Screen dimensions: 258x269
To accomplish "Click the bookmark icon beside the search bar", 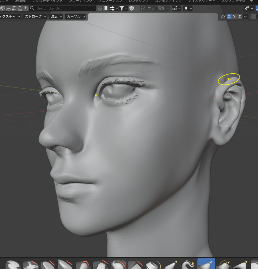I will tap(106, 8).
